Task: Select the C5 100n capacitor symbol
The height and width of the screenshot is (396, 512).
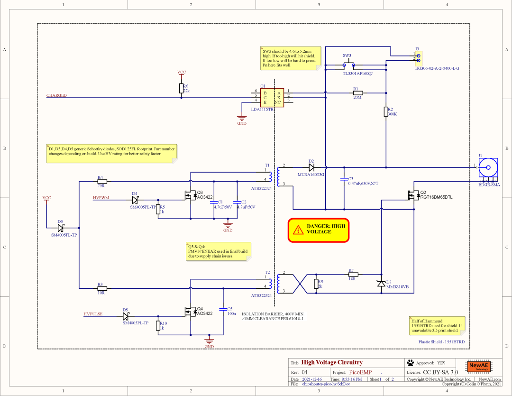Action: pos(223,309)
